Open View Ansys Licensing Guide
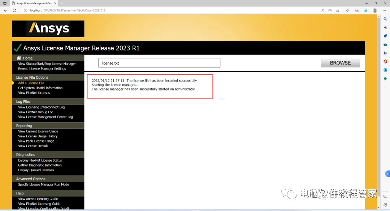Image resolution: width=390 pixels, height=211 pixels. coord(38,199)
